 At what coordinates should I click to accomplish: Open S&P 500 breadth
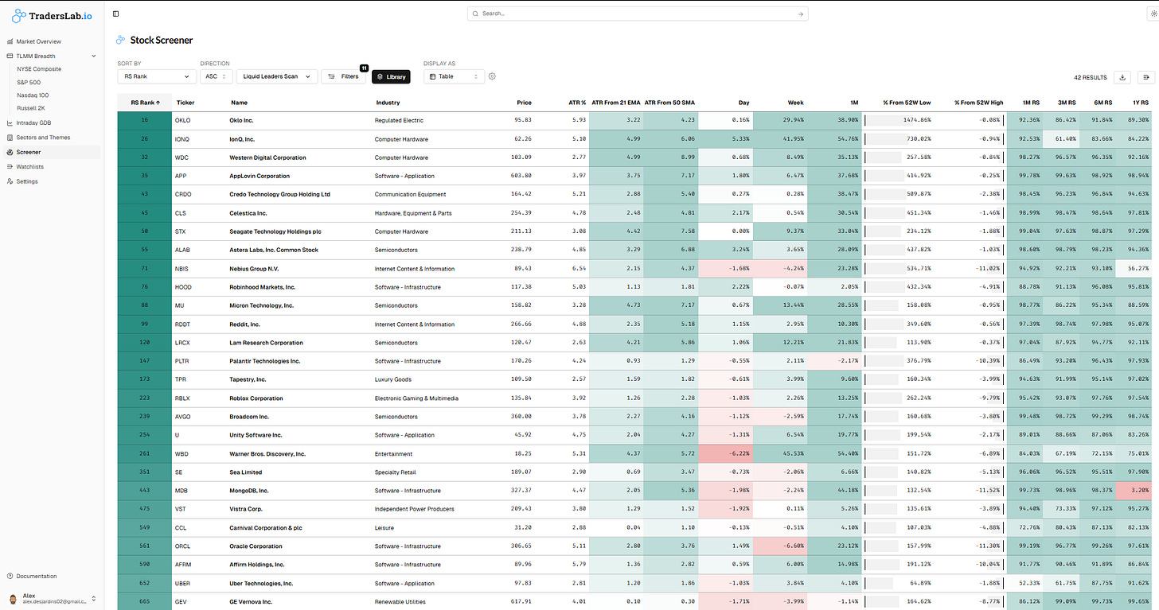click(x=28, y=82)
